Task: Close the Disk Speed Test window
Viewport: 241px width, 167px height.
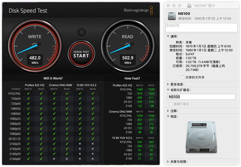Action: pyautogui.click(x=5, y=5)
